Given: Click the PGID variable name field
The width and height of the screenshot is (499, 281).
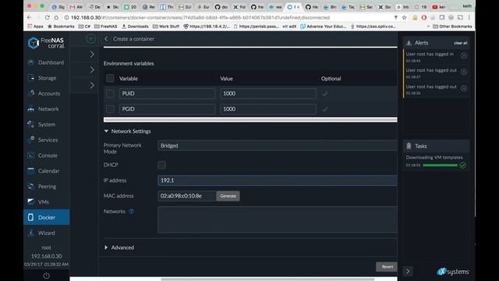Looking at the screenshot, I should click(x=167, y=109).
